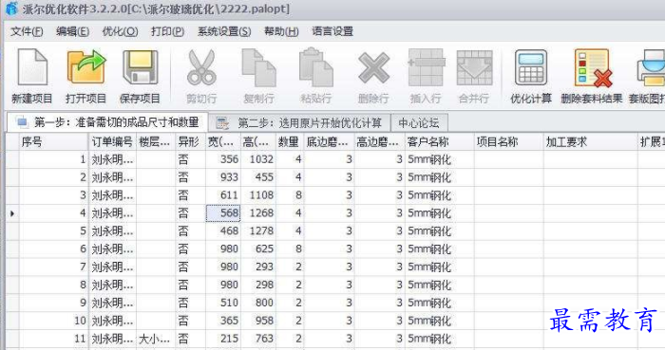Click the 订单编号 column header
The width and height of the screenshot is (665, 350).
[112, 142]
